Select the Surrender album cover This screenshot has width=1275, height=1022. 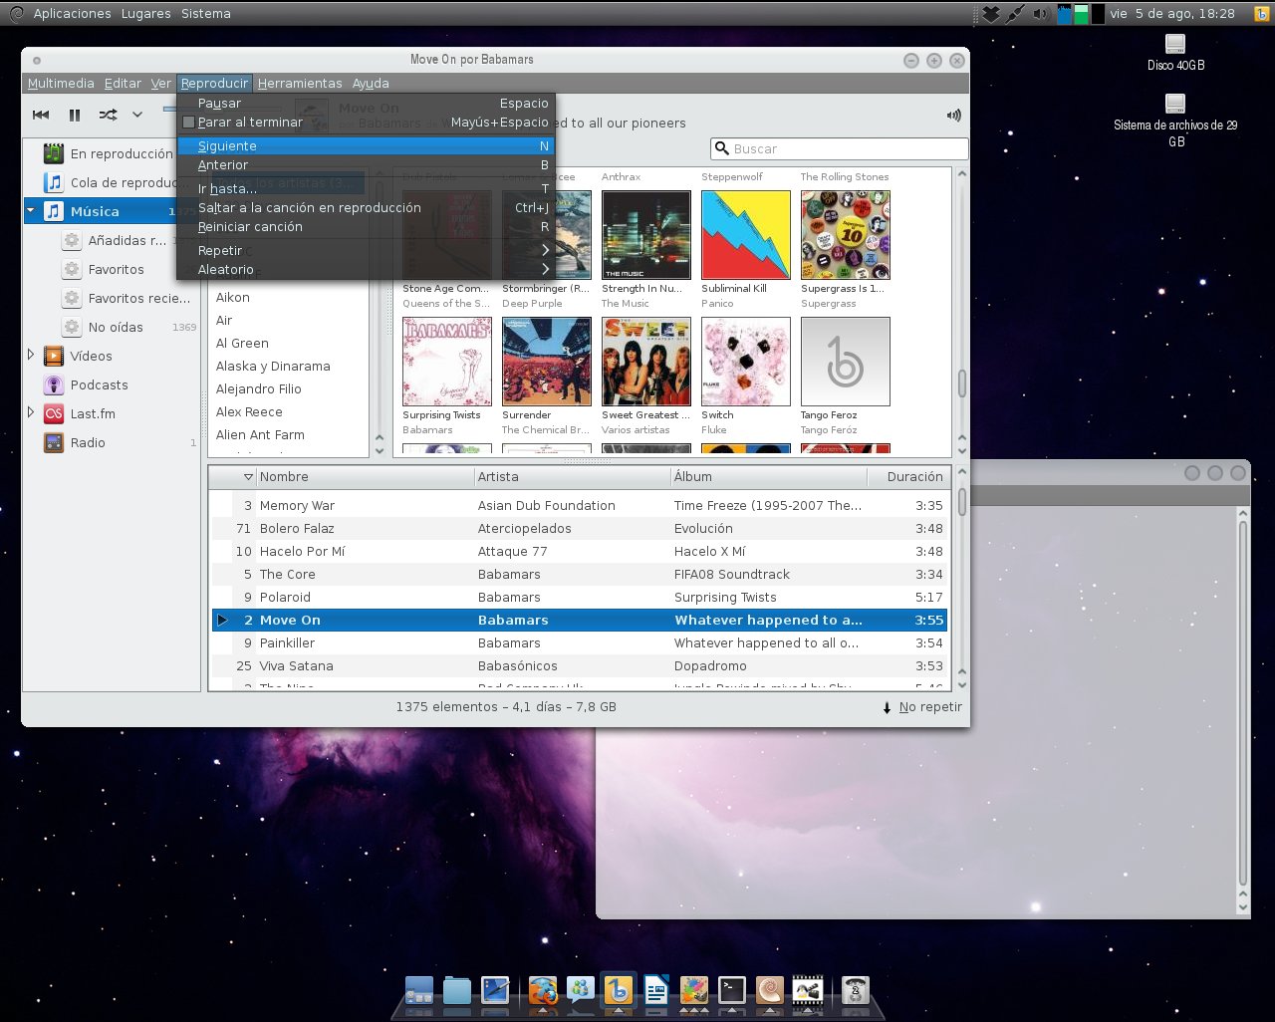click(x=546, y=362)
